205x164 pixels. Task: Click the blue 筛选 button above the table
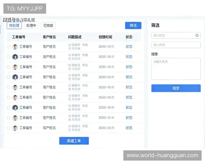133,26
